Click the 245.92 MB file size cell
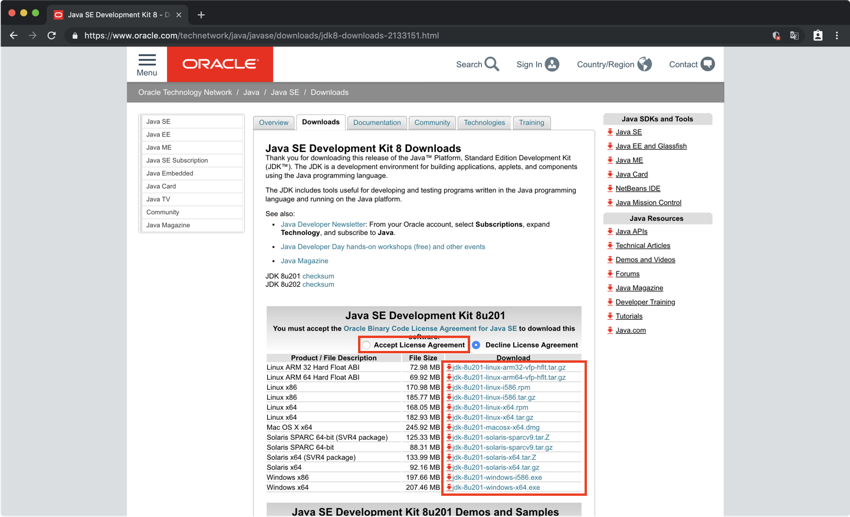The width and height of the screenshot is (850, 517). 423,427
